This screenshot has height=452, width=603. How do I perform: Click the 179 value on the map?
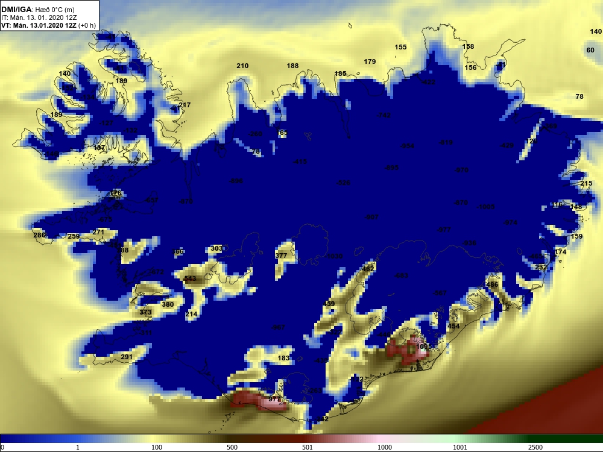(370, 61)
